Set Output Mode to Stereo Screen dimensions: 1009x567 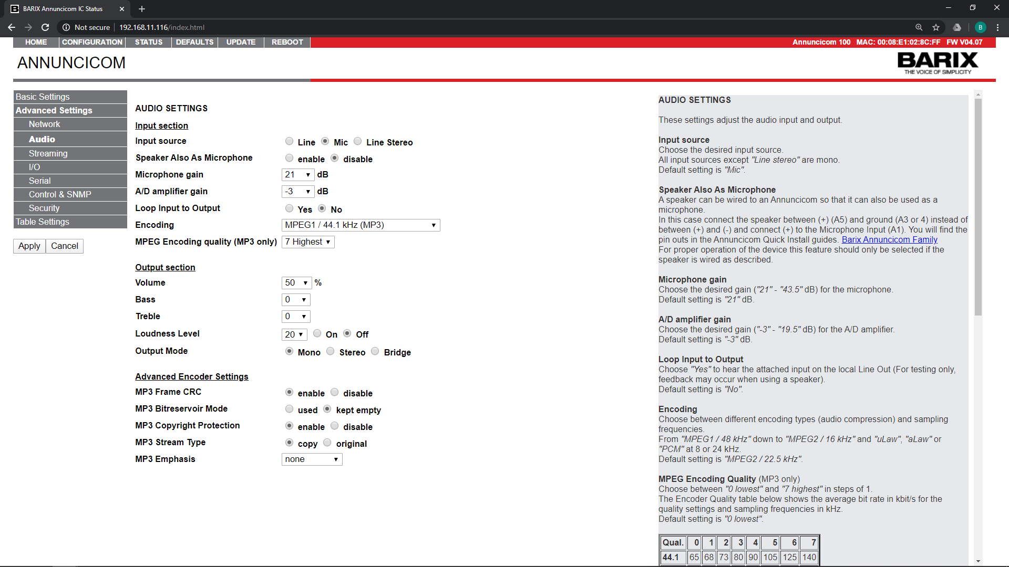tap(331, 351)
